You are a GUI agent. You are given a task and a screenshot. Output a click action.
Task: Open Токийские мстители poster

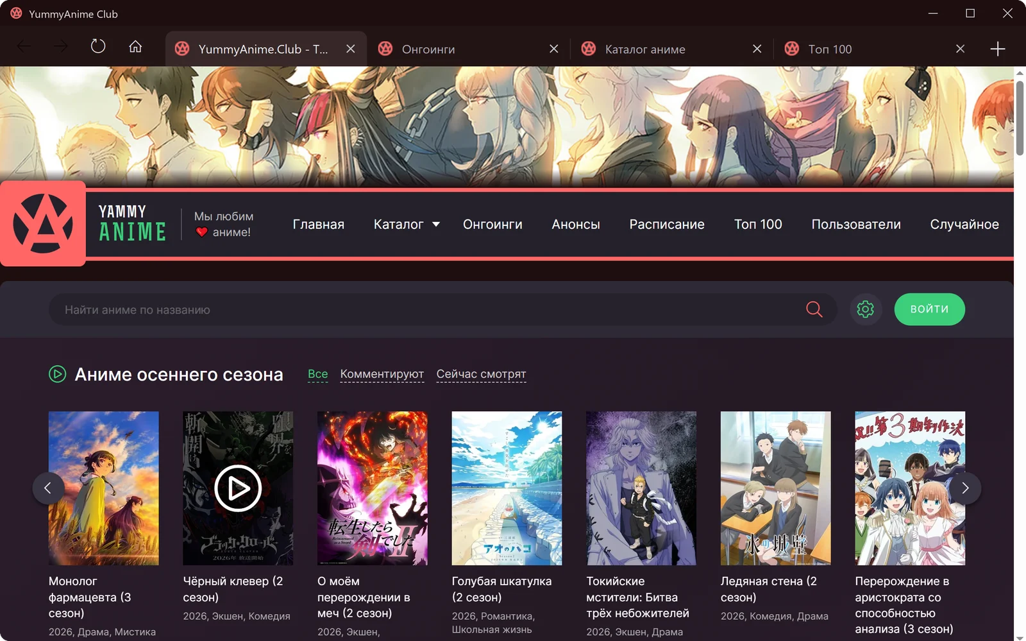coord(641,488)
